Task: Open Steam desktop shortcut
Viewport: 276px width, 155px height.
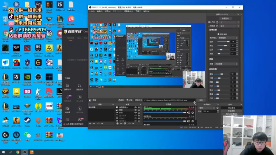Action: tap(27, 122)
